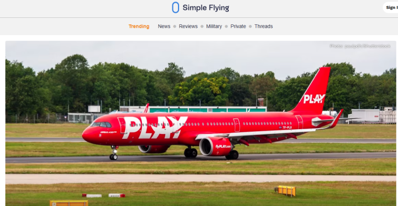Image resolution: width=398 pixels, height=206 pixels.
Task: Select the Private category link
Action: tap(238, 26)
